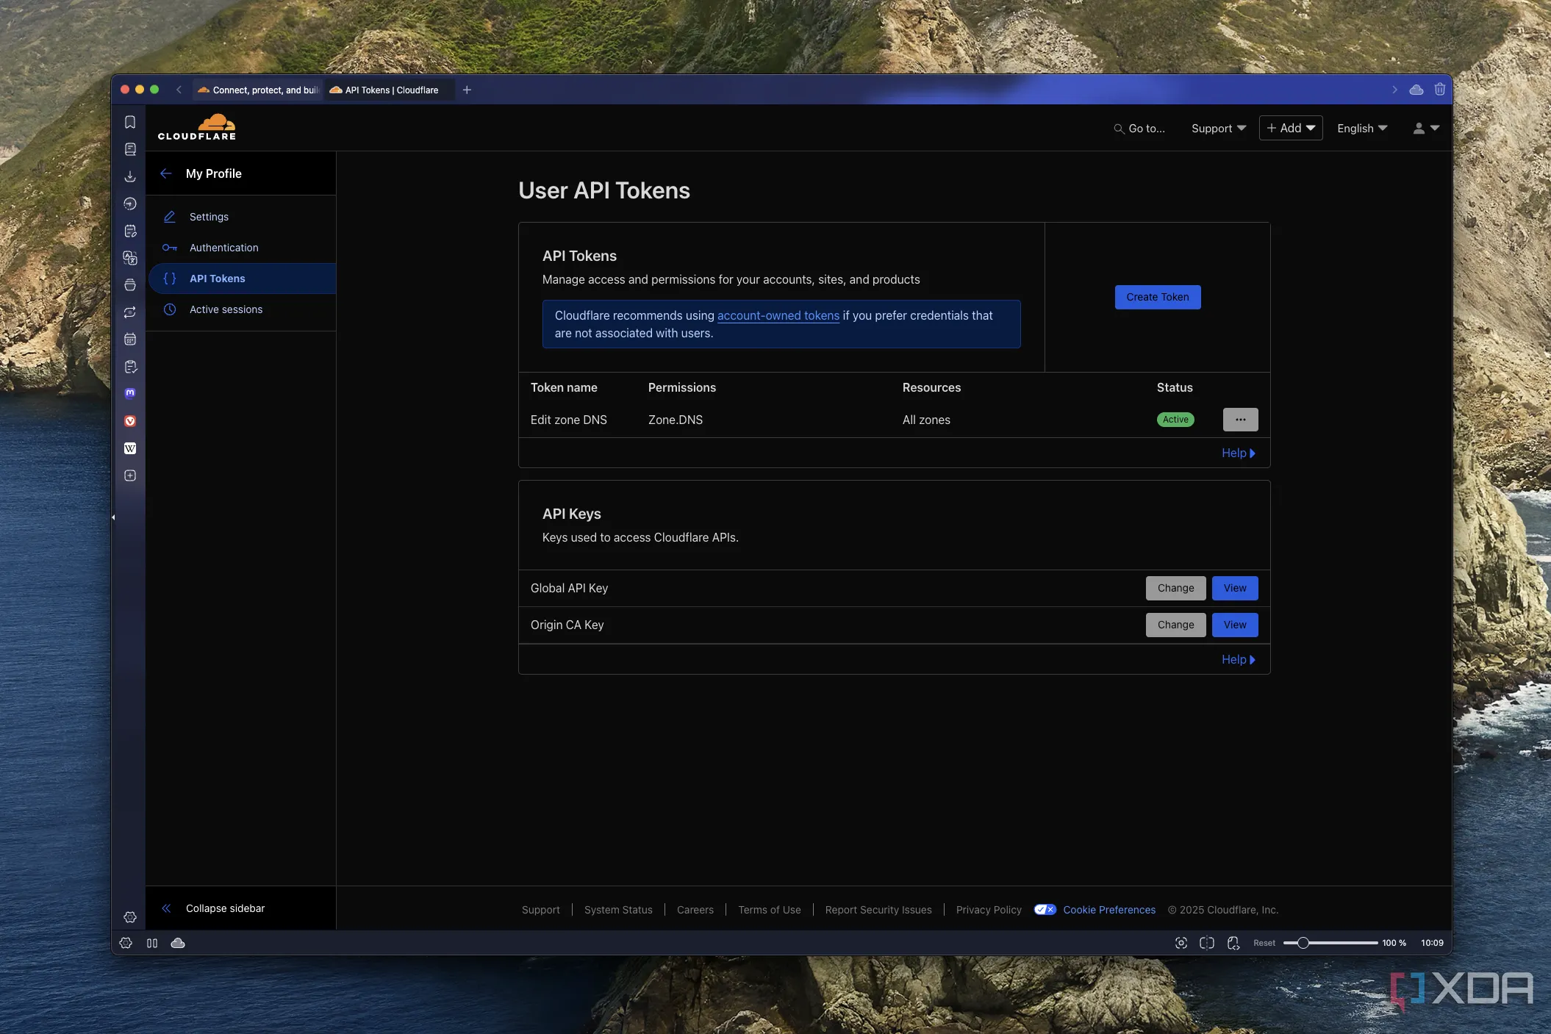Open the Vivaldi Bookmarks panel
1551x1034 pixels.
130,122
